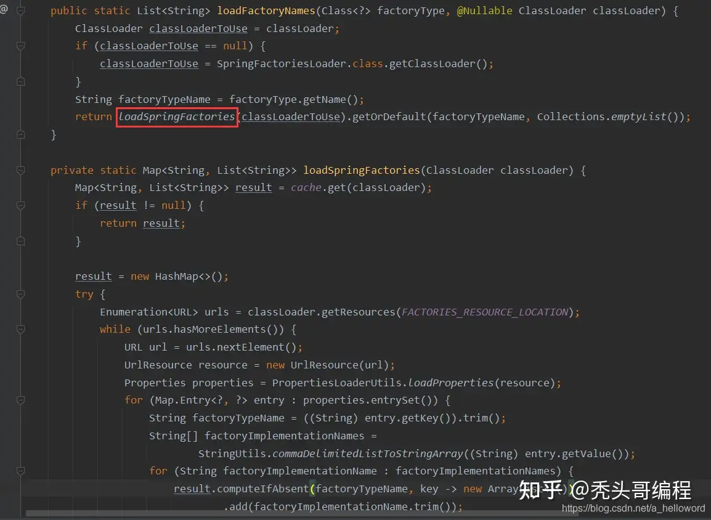This screenshot has height=520, width=711.
Task: Click PropertiesLoaderUtils class reference
Action: tap(337, 383)
